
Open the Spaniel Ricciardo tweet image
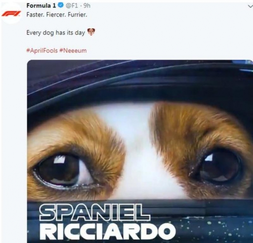pyautogui.click(x=140, y=151)
